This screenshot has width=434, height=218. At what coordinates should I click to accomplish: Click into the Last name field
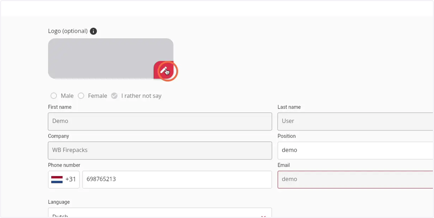[x=356, y=121]
